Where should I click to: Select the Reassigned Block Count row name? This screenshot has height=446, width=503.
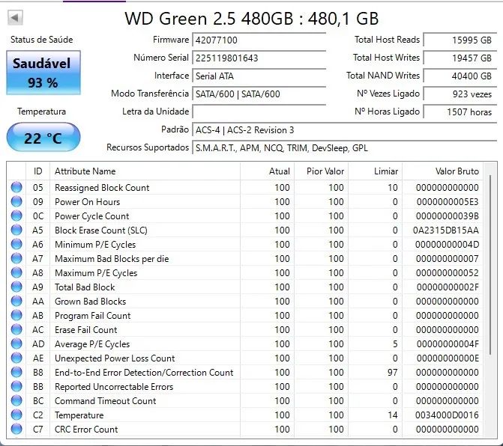(x=102, y=188)
